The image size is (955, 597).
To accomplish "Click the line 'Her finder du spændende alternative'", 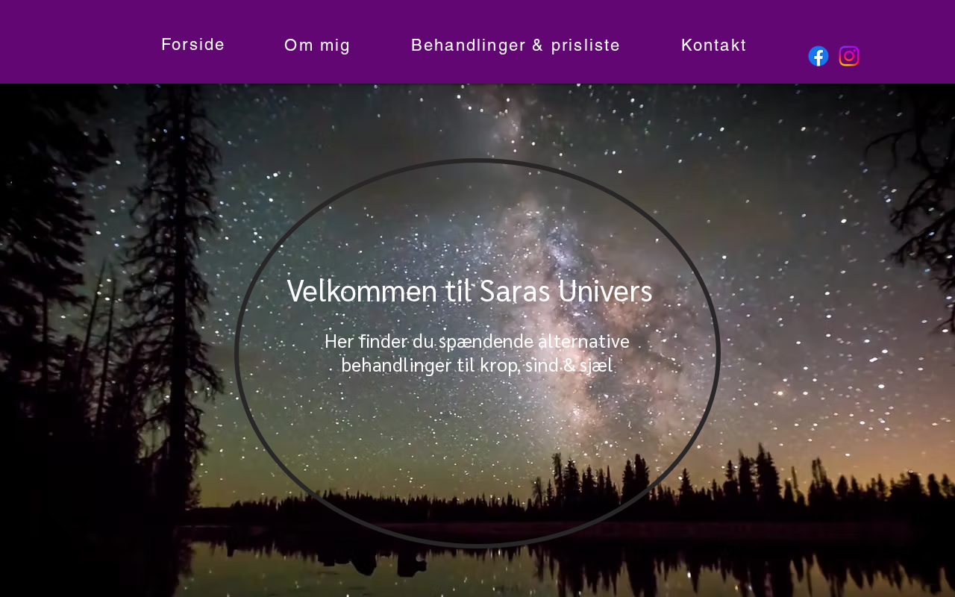I will click(x=477, y=341).
